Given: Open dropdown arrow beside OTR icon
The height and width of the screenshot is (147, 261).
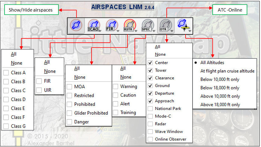Looking at the screenshot, I should pyautogui.click(x=172, y=31).
